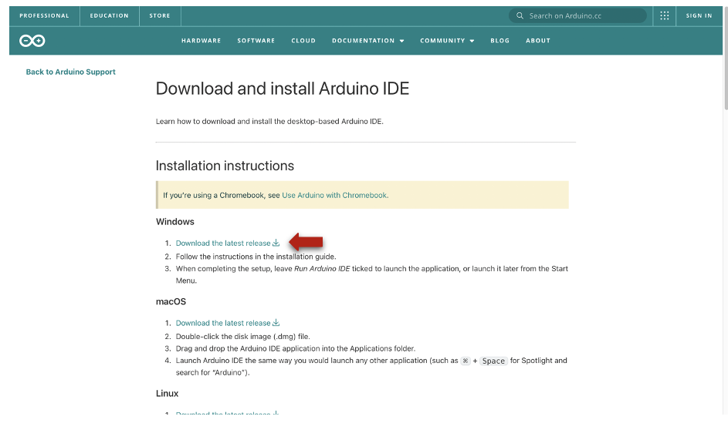Open the apps grid icon
Screen dimensions: 728x430
pos(665,15)
